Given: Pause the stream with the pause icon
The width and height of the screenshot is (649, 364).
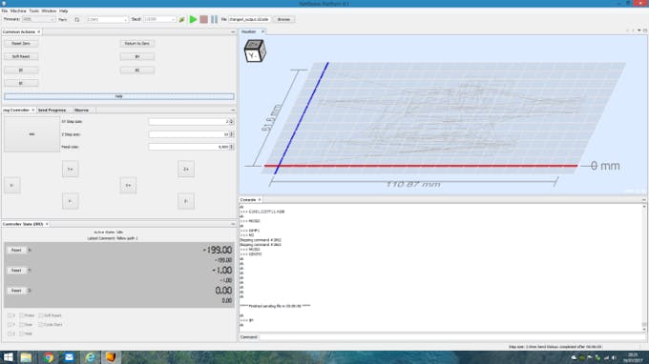Looking at the screenshot, I should (x=214, y=19).
